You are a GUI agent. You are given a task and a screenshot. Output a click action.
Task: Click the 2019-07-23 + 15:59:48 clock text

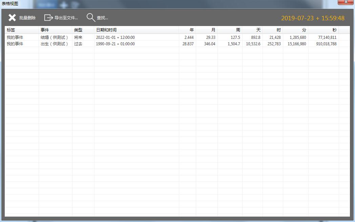313,18
